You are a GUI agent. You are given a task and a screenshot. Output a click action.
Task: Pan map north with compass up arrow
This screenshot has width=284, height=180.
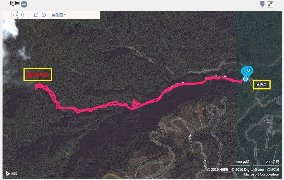click(17, 12)
